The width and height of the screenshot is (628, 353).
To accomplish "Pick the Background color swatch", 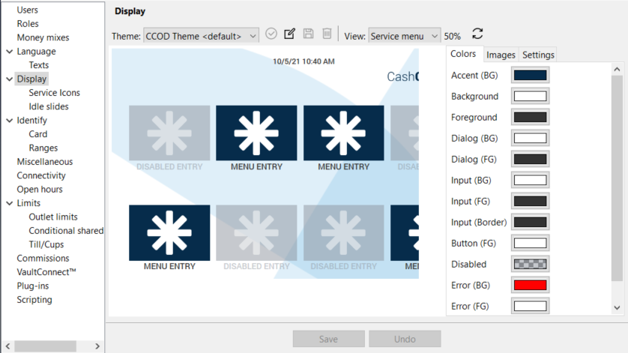I will tap(531, 96).
